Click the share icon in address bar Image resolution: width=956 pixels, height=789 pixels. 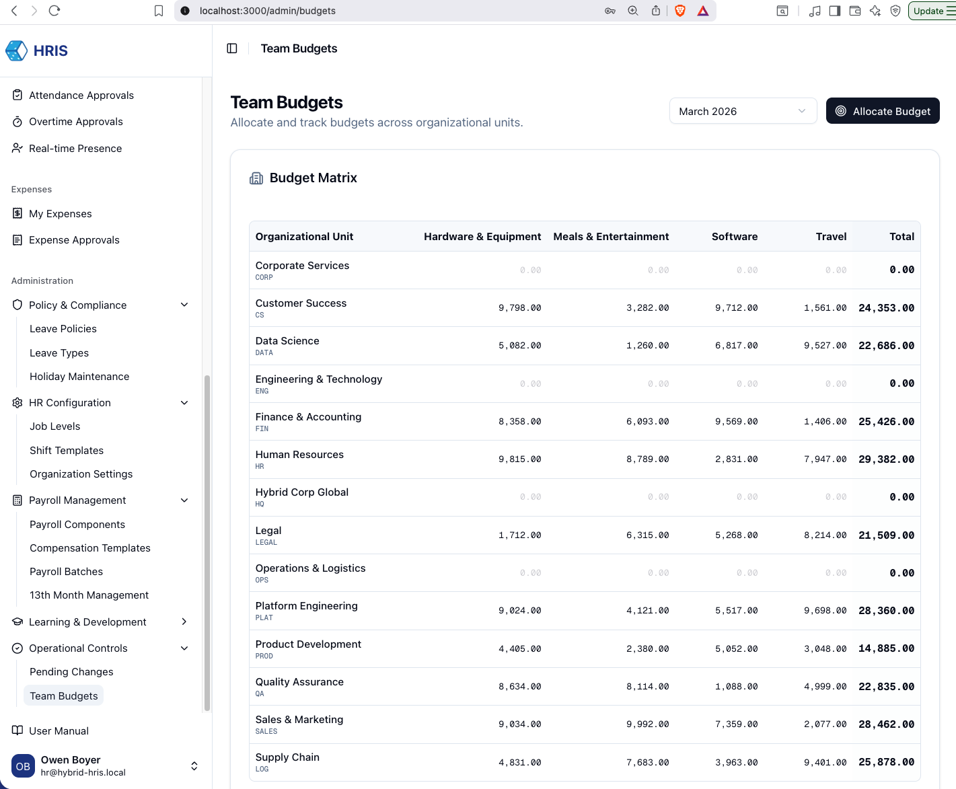656,11
